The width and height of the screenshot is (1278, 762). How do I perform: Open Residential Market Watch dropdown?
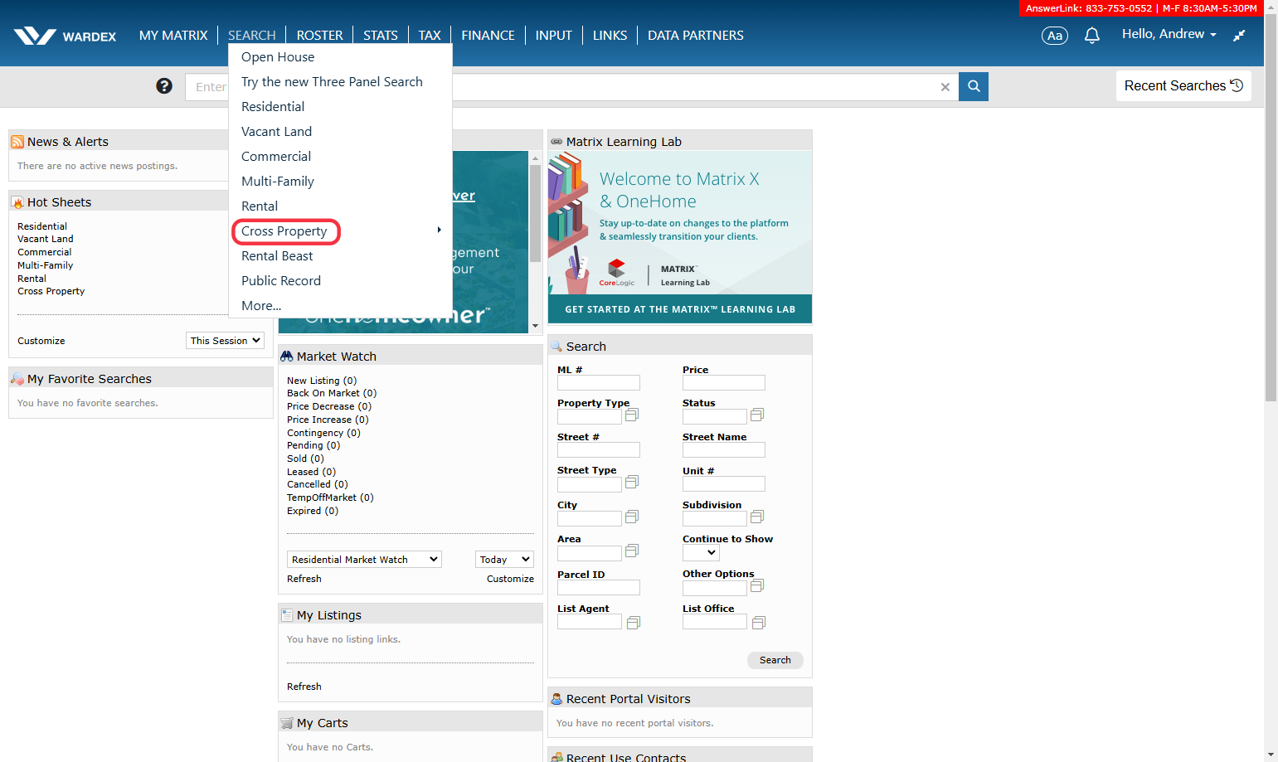pos(364,560)
